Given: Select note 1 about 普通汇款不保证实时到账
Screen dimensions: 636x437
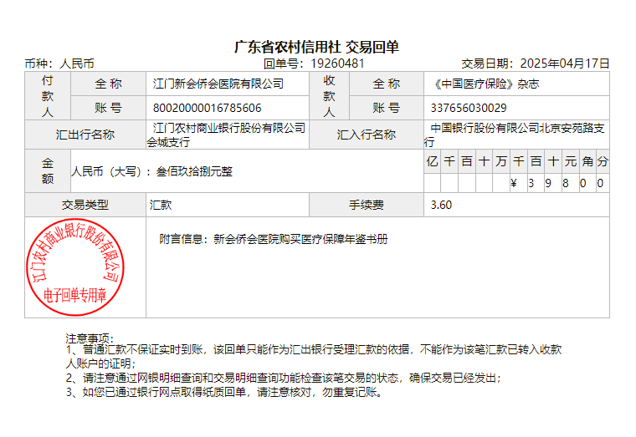Looking at the screenshot, I should point(314,357).
